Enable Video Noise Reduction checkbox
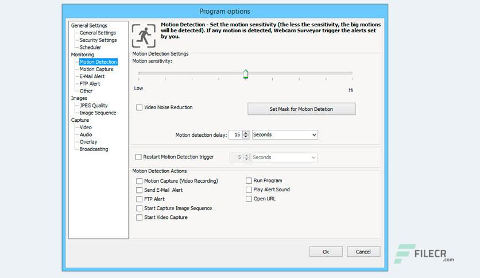The image size is (480, 278). 140,107
